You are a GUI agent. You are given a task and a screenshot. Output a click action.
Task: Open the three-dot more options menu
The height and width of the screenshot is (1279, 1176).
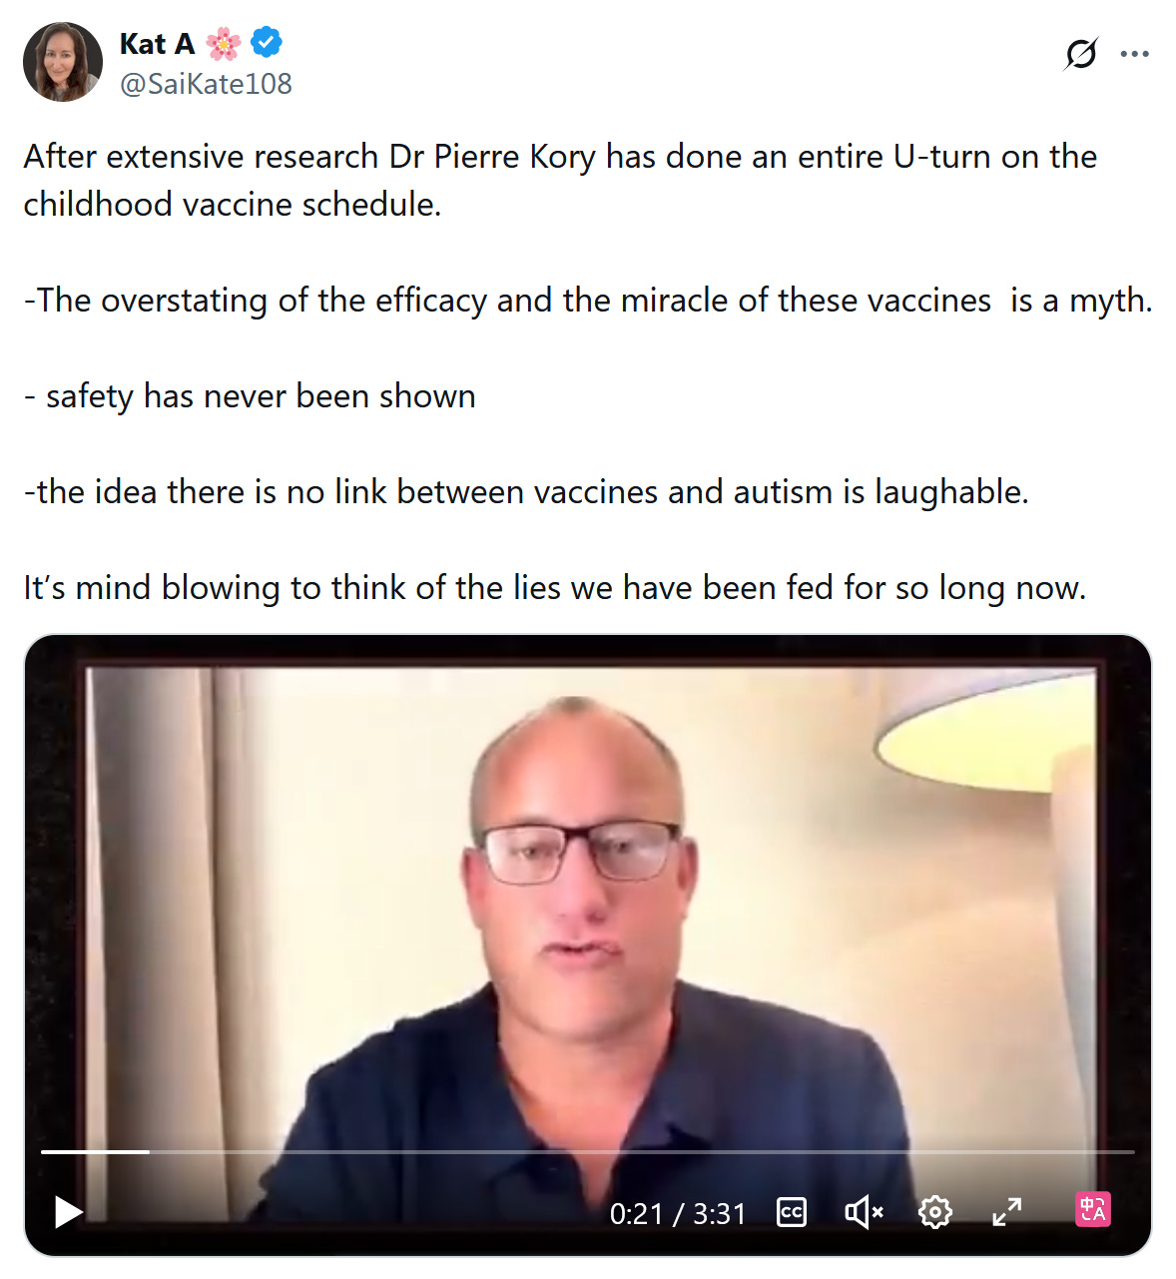click(1134, 54)
